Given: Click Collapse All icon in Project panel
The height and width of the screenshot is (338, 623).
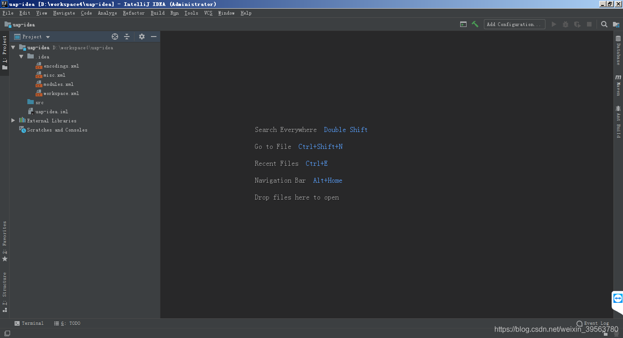Looking at the screenshot, I should (x=127, y=37).
